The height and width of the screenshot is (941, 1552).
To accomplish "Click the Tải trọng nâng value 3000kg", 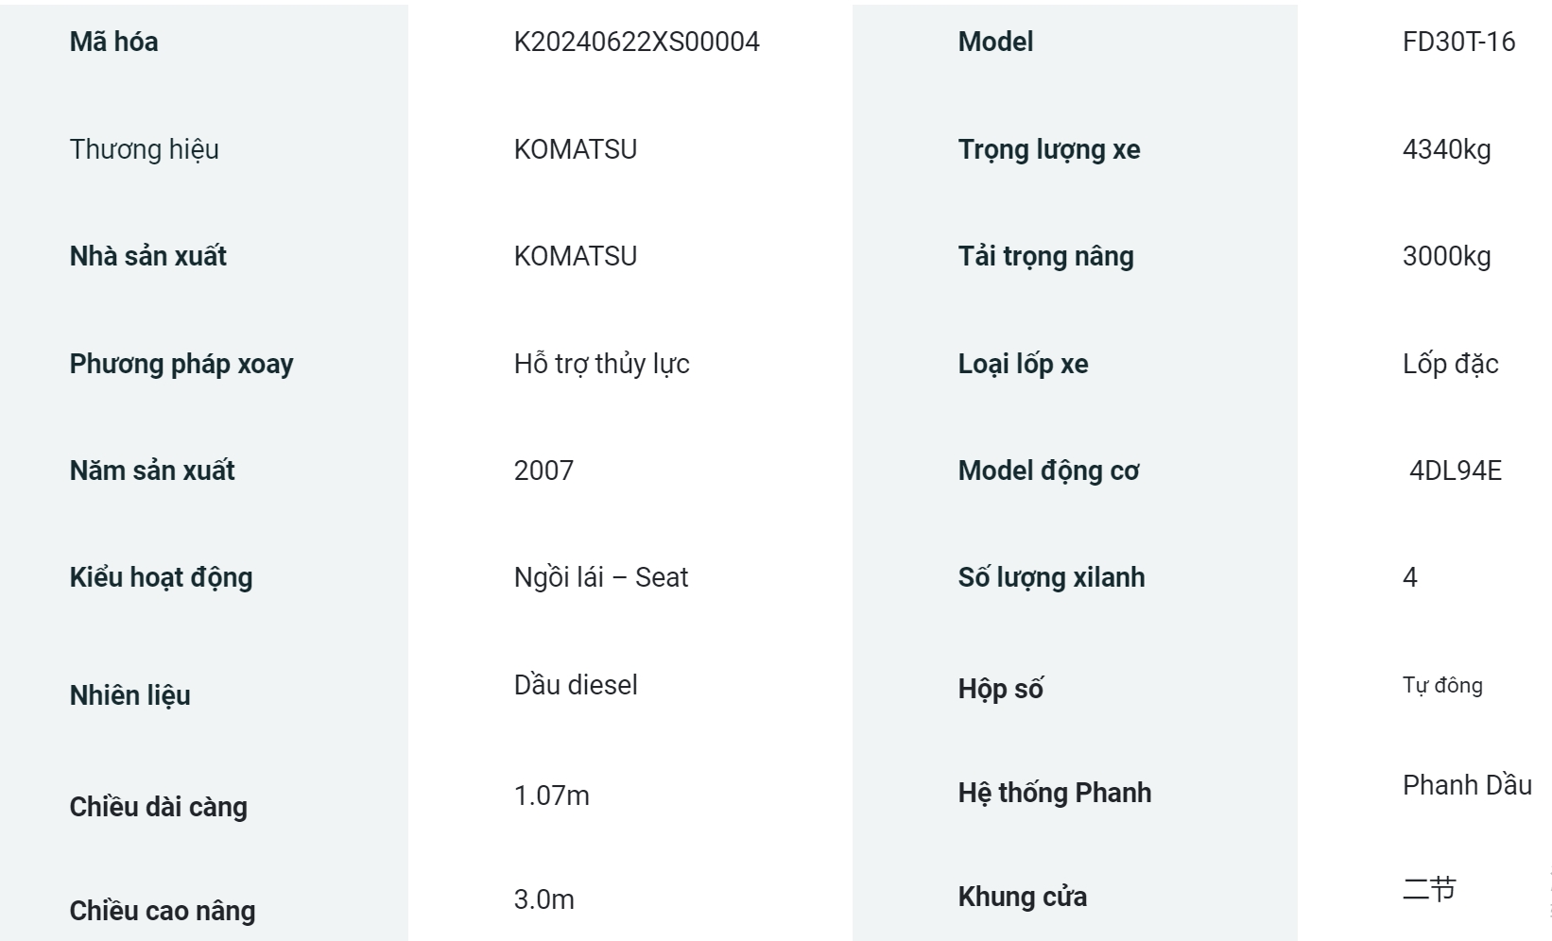I will pyautogui.click(x=1446, y=256).
